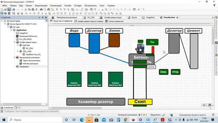Click the New file toolbar icon
The width and height of the screenshot is (218, 123).
click(2, 10)
